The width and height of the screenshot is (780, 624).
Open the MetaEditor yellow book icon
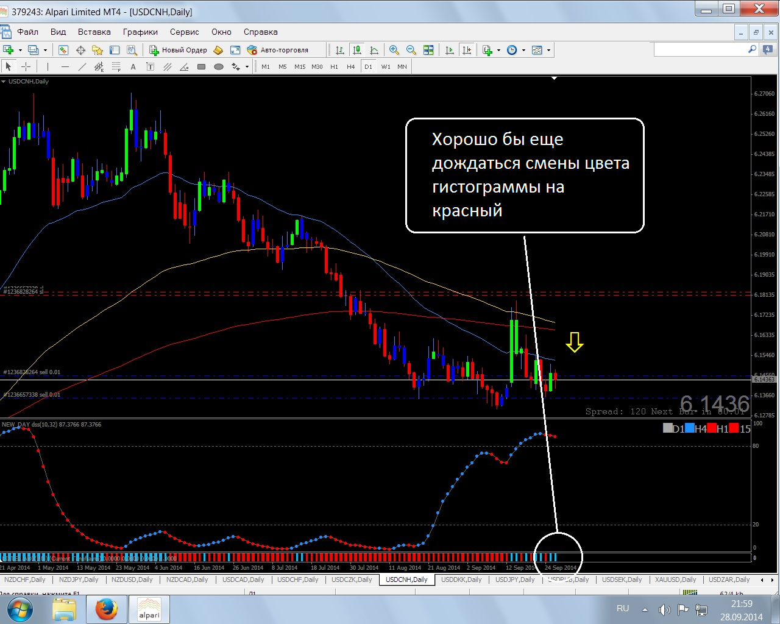[x=218, y=50]
